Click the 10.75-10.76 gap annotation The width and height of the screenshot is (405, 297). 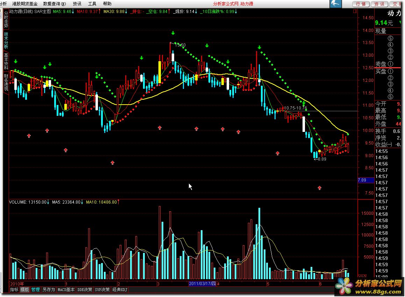pyautogui.click(x=296, y=108)
